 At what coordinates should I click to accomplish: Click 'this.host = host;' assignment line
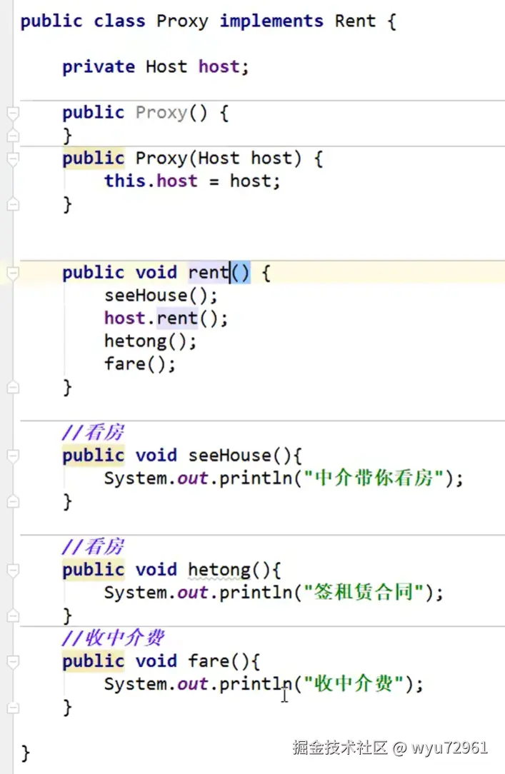click(192, 181)
